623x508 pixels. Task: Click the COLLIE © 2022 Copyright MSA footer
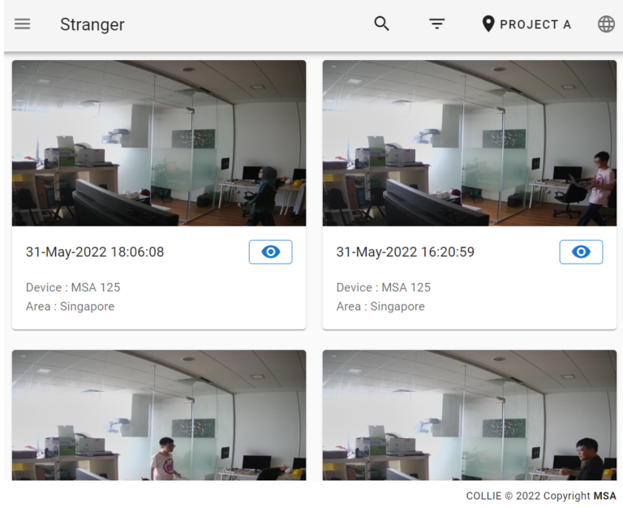[x=541, y=496]
